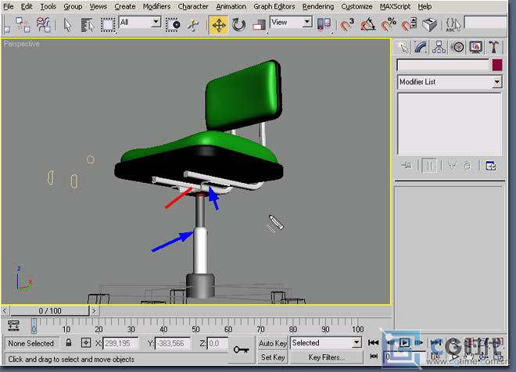The height and width of the screenshot is (372, 516).
Task: Activate the Select and Scale tool
Action: tap(259, 25)
